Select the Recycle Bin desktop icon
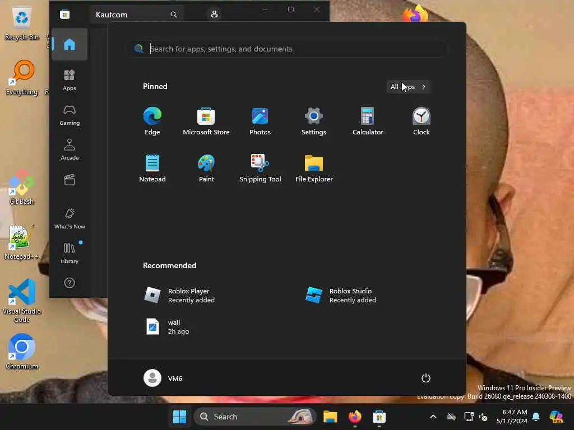 (x=22, y=24)
